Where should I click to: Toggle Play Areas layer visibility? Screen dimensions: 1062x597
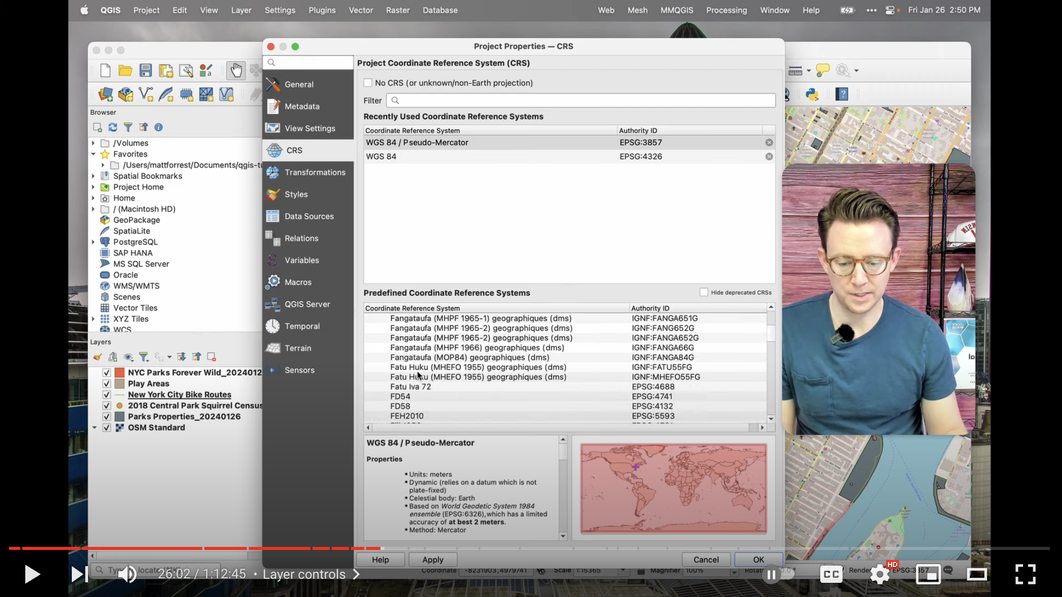point(107,384)
